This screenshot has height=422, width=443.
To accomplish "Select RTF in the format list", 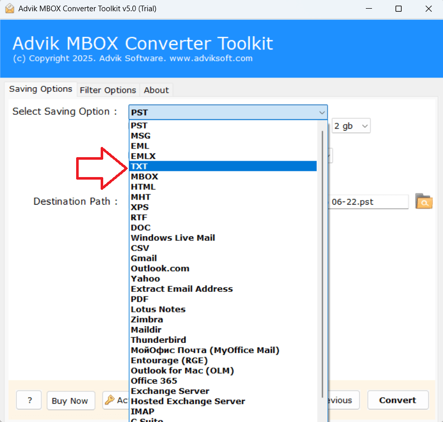I will 223,217.
